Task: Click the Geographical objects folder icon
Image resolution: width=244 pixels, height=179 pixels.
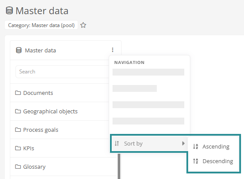Action: point(18,111)
